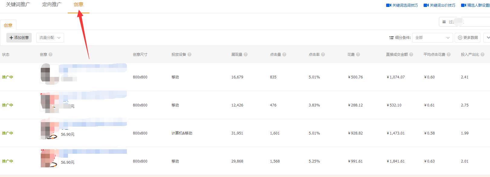Expand the chevron at the toolbar's far right
Screen dimensions: 490x177
click(x=488, y=37)
